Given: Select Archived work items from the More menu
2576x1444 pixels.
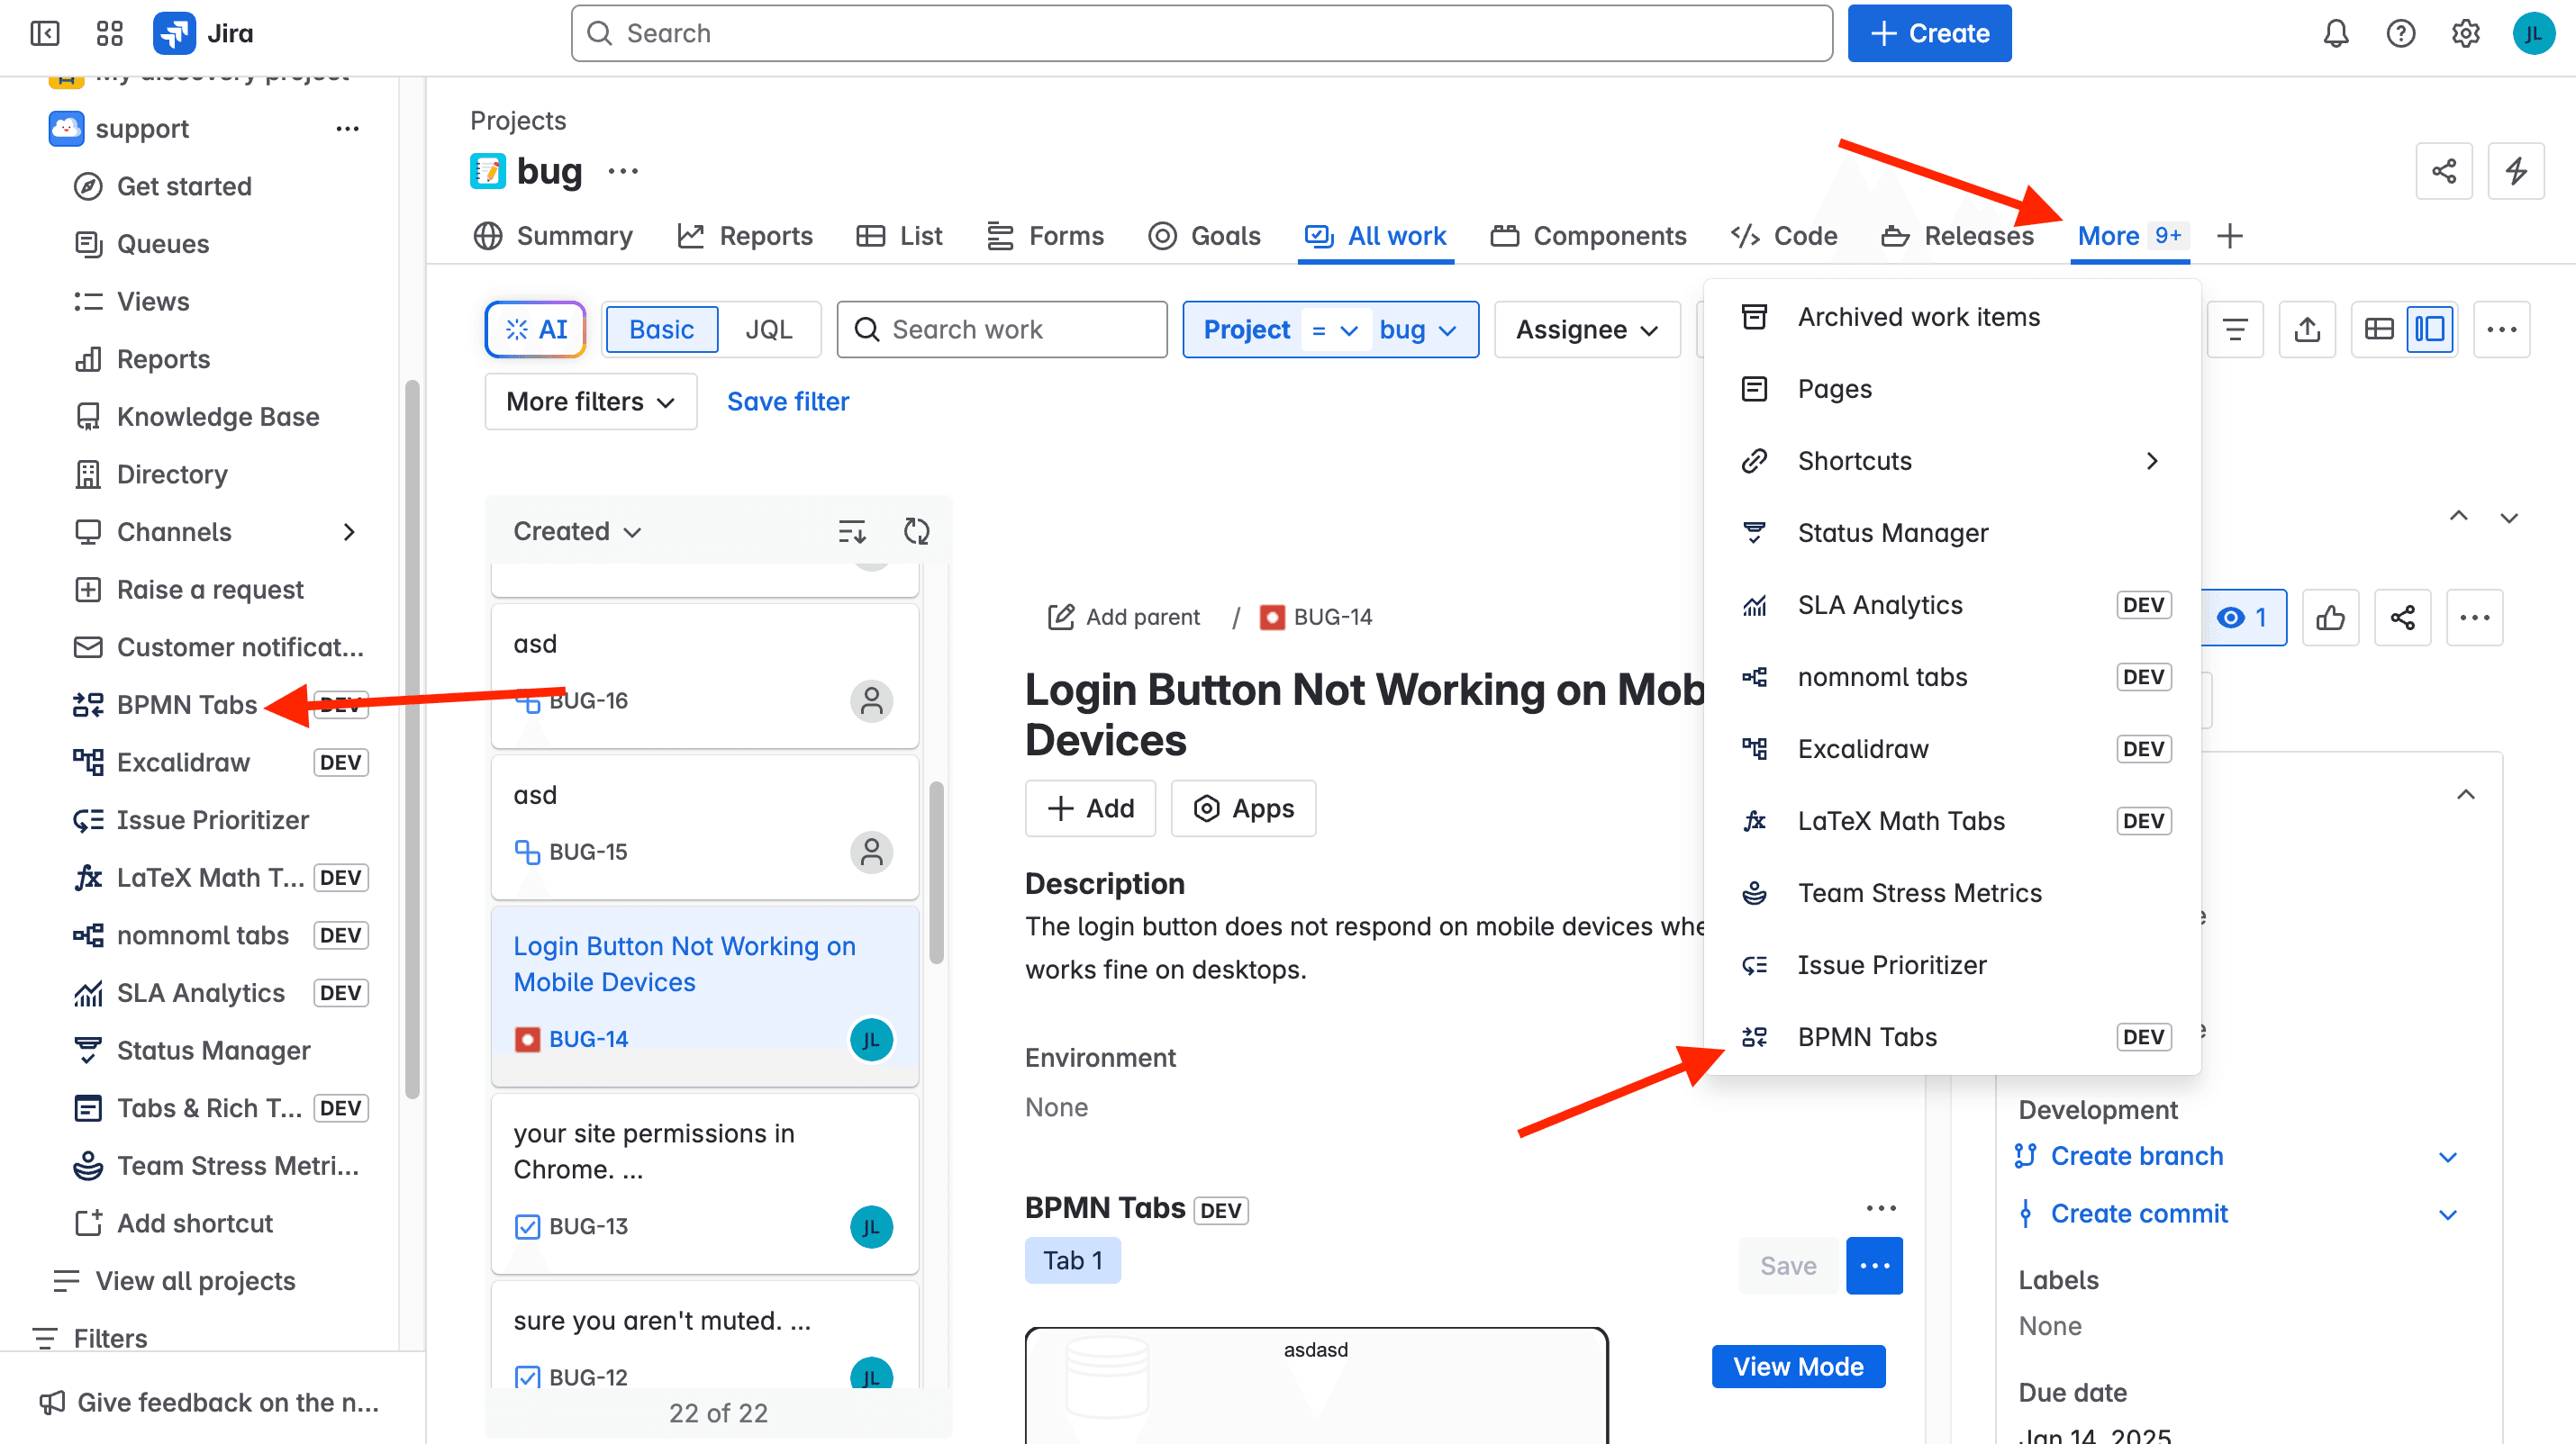Looking at the screenshot, I should click(1951, 317).
